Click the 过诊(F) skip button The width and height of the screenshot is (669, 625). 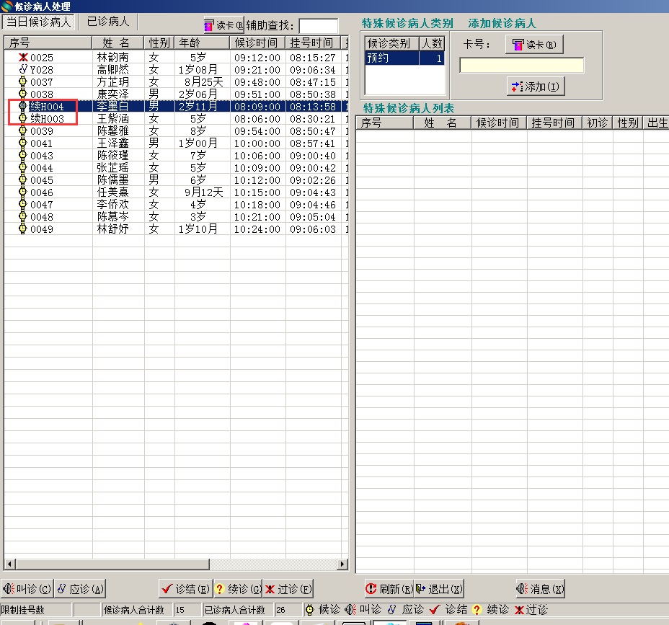pos(288,589)
